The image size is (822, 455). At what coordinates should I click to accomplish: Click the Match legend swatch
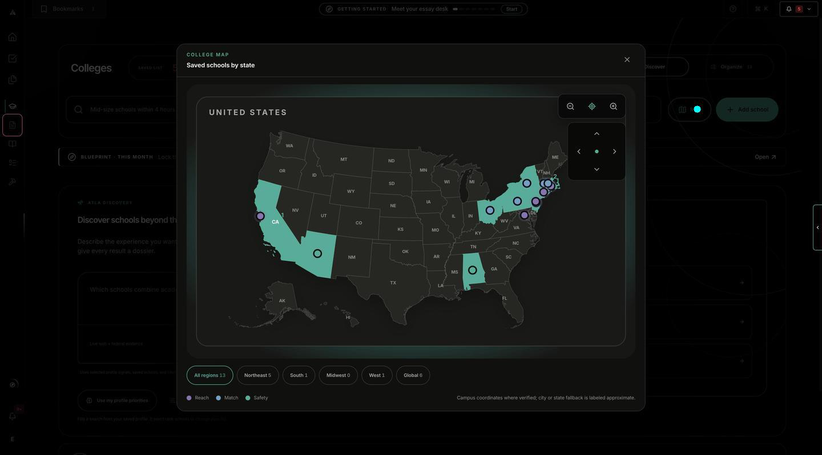point(218,398)
